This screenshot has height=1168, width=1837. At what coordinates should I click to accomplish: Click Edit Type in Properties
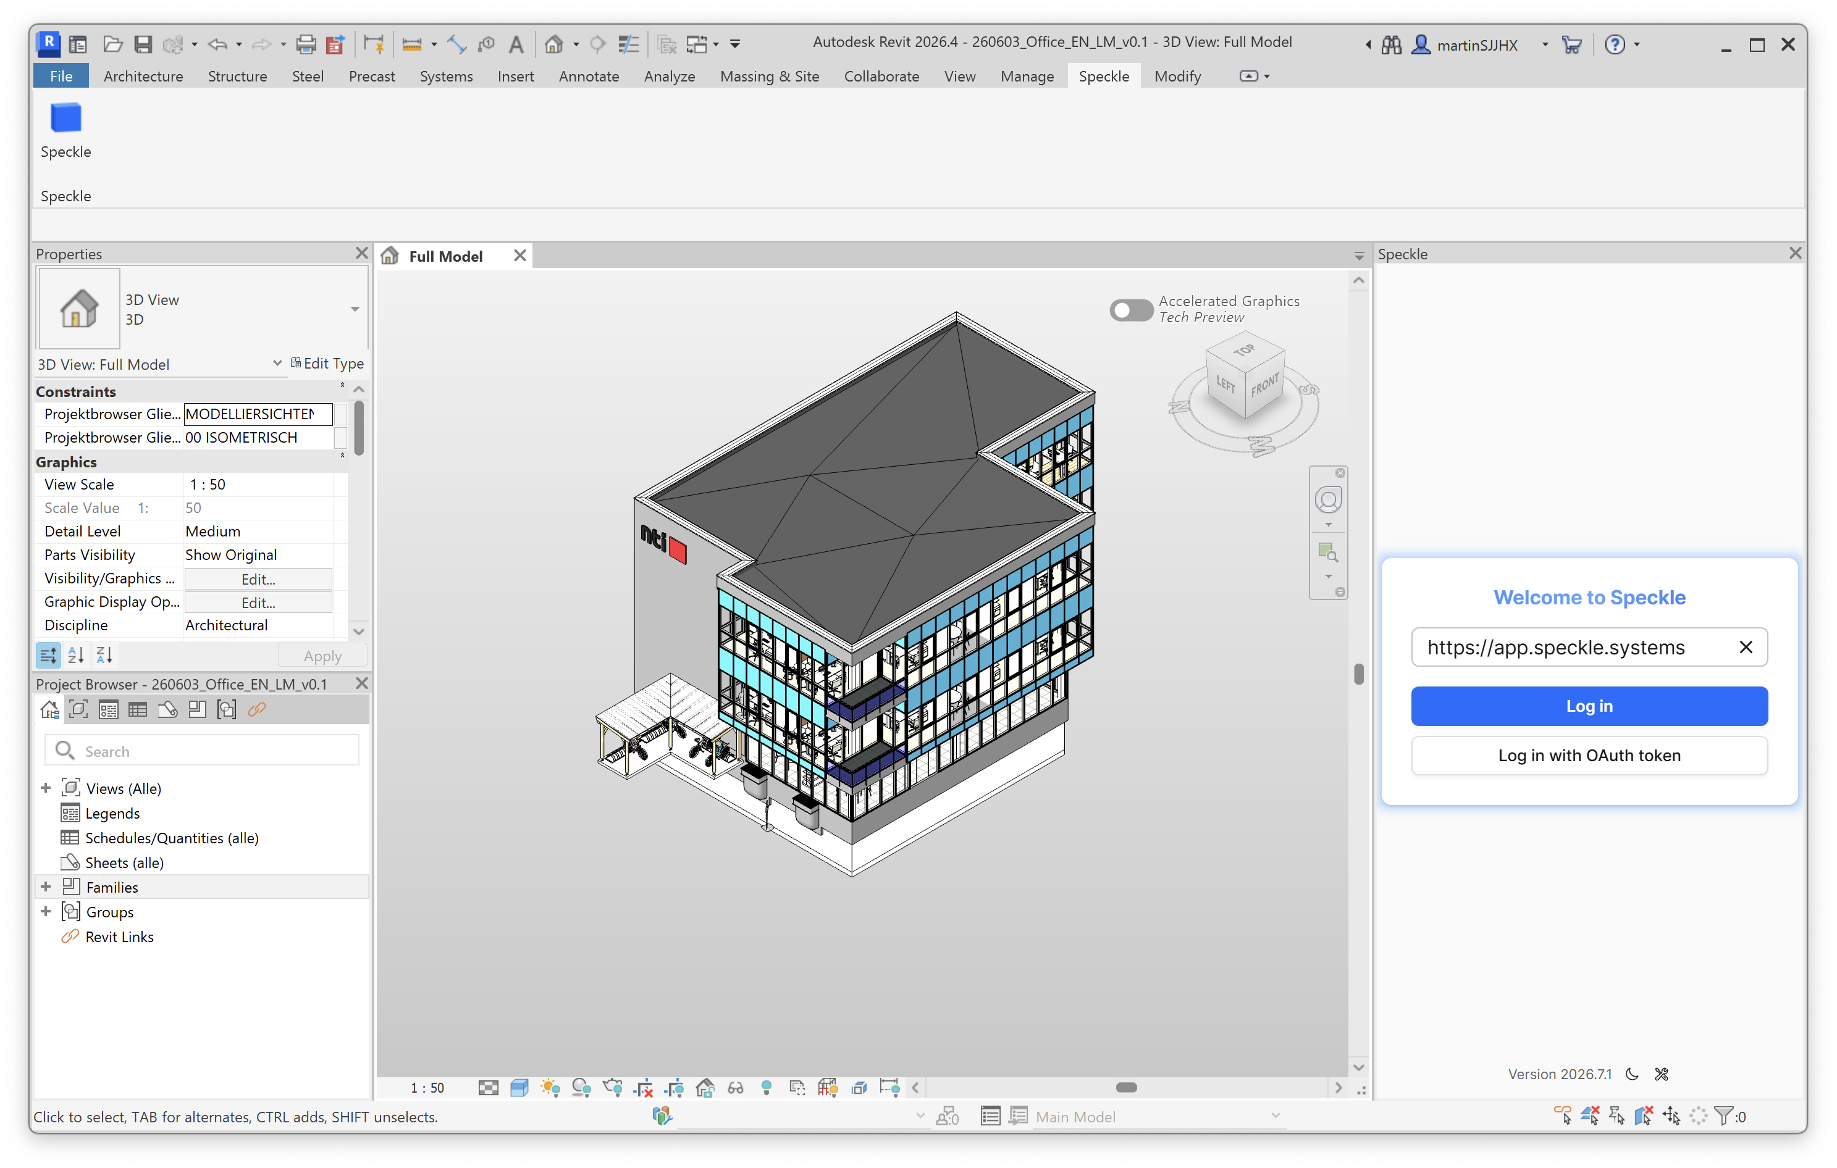[x=327, y=363]
